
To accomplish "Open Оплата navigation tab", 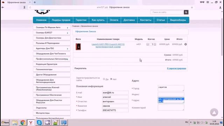I will coord(114,20).
